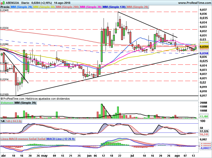Click the 0,037 label on the price scale
The height and width of the screenshot is (158, 212).
pos(203,10)
